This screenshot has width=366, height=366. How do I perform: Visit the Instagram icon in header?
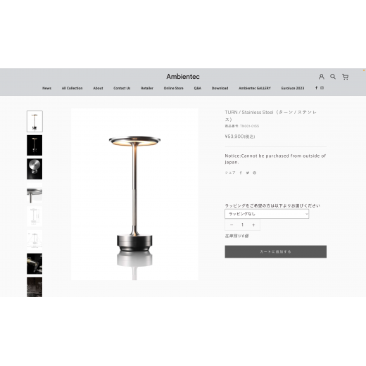[322, 88]
